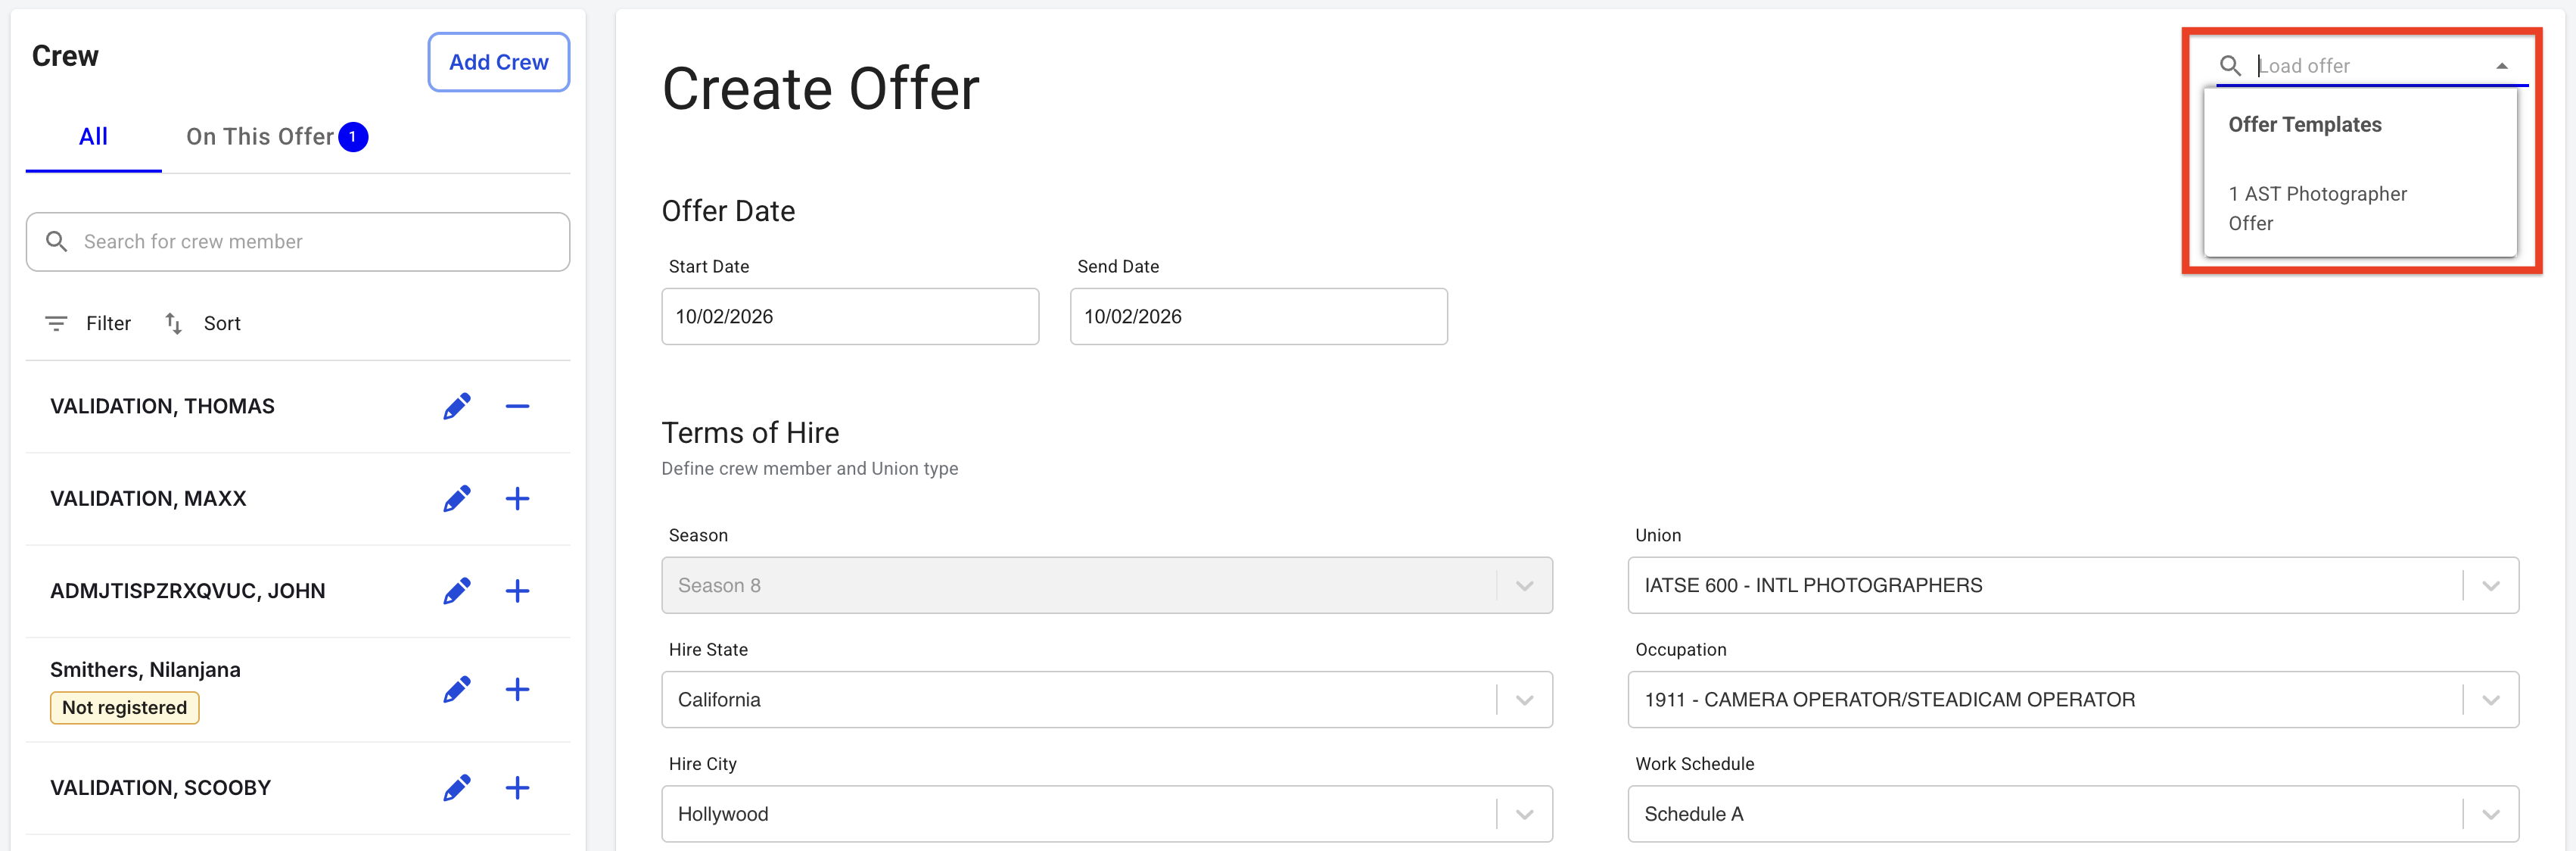Click the Add Crew button

coord(499,62)
